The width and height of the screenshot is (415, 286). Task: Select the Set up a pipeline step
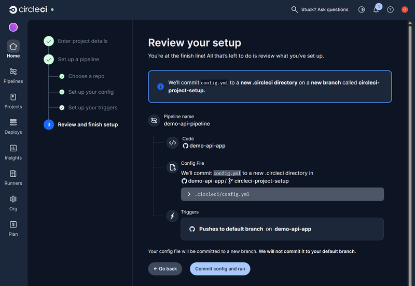point(78,60)
